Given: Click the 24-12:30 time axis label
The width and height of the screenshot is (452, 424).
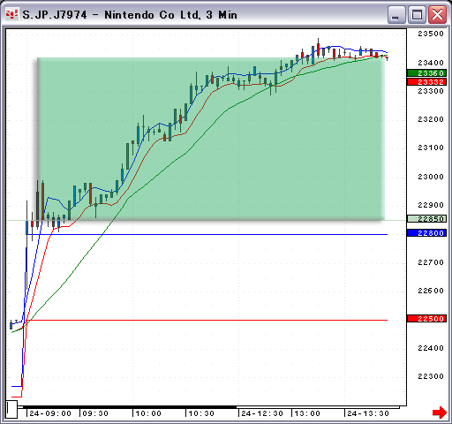Looking at the screenshot, I should (262, 413).
